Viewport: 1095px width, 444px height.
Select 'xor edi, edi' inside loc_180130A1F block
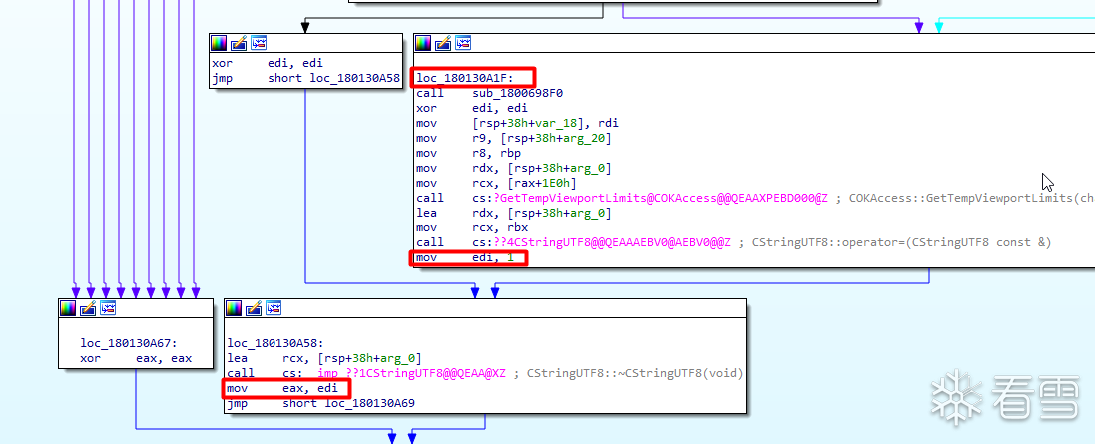[x=472, y=108]
